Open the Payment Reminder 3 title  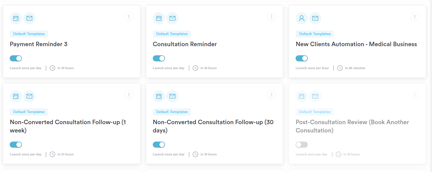point(39,44)
